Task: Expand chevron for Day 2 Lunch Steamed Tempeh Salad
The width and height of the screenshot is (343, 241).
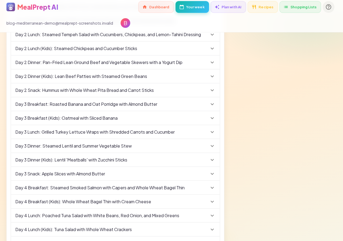Action: point(212,35)
